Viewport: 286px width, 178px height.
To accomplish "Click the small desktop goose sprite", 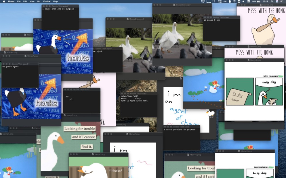I will [211, 113].
